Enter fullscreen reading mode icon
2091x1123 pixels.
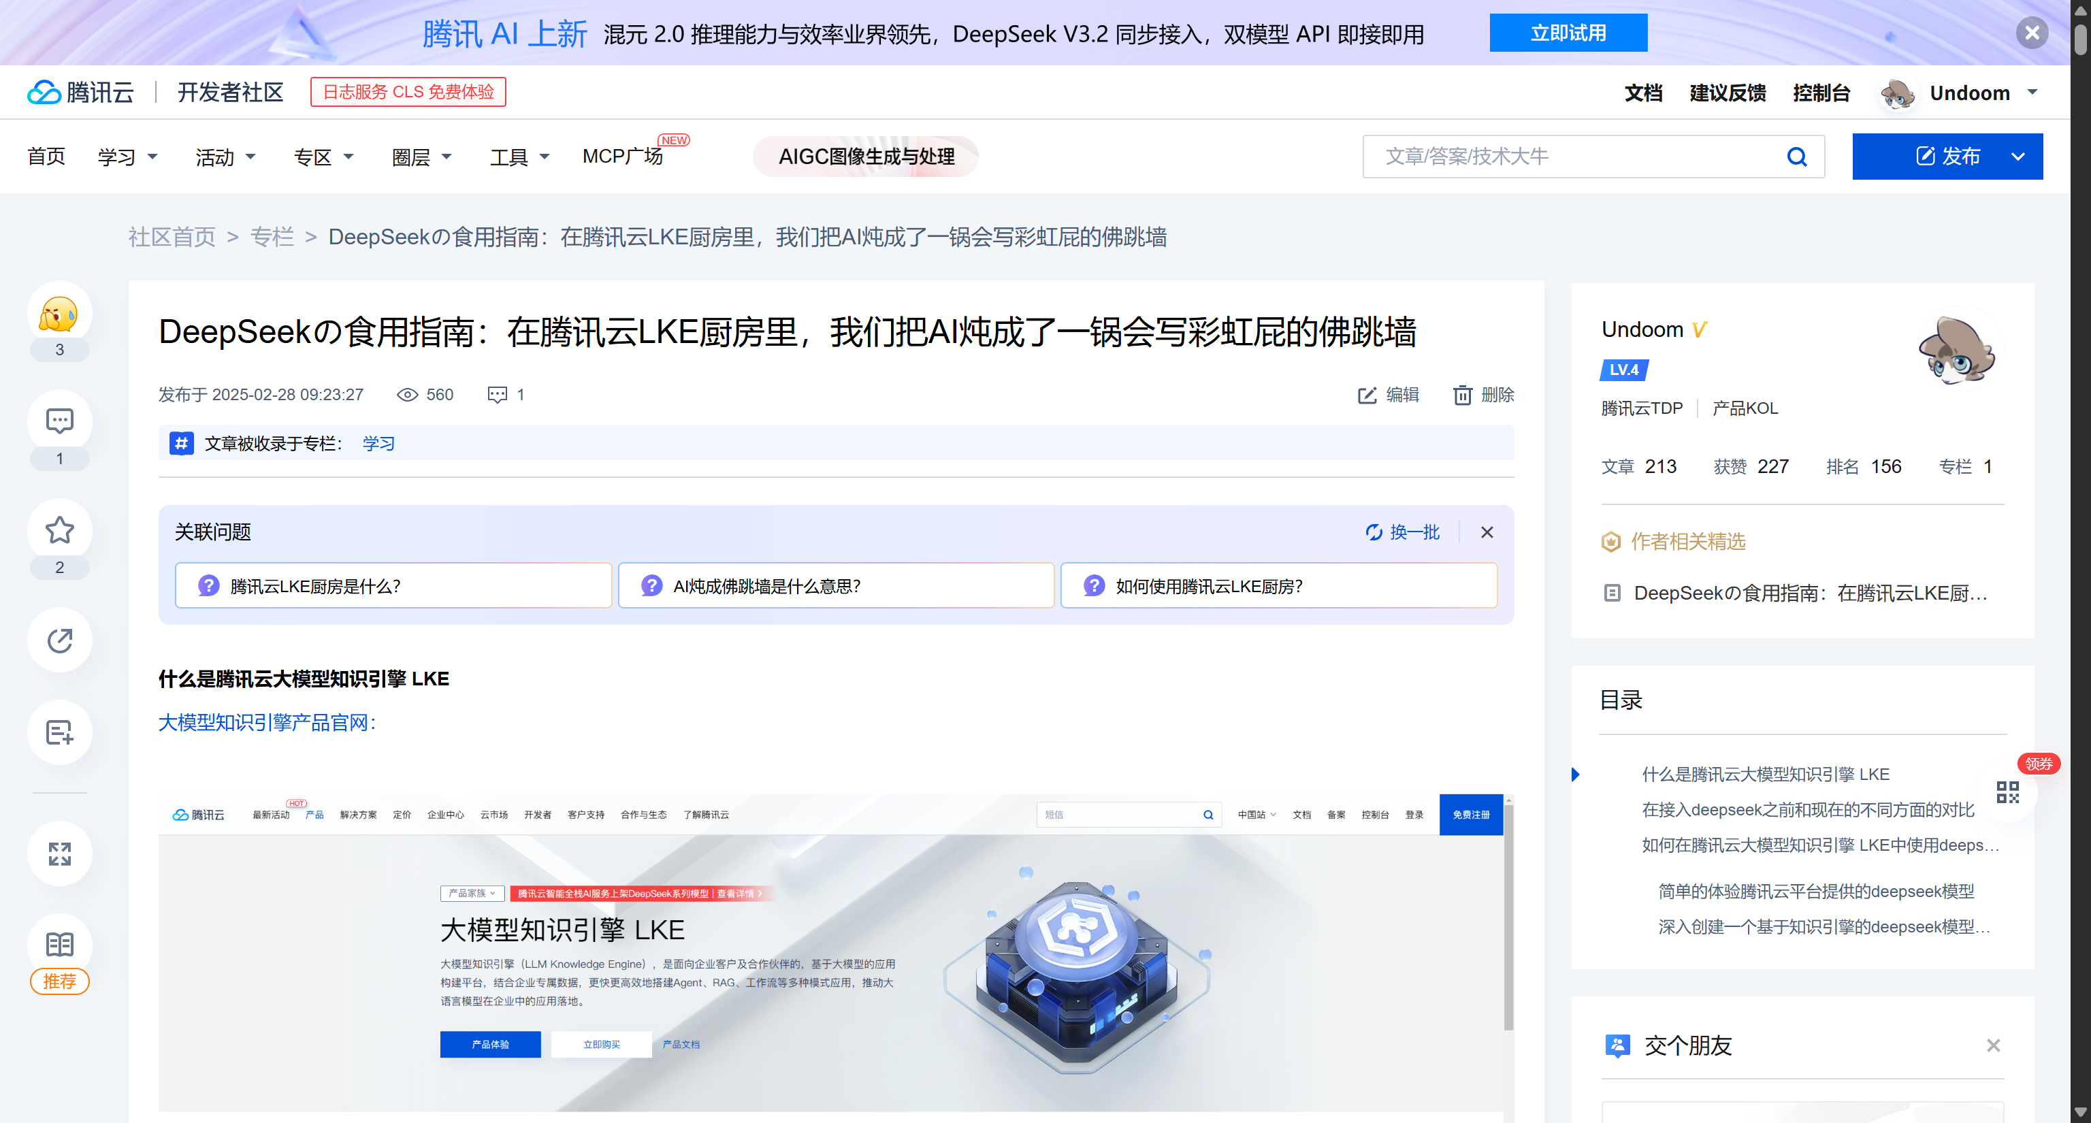(x=59, y=853)
